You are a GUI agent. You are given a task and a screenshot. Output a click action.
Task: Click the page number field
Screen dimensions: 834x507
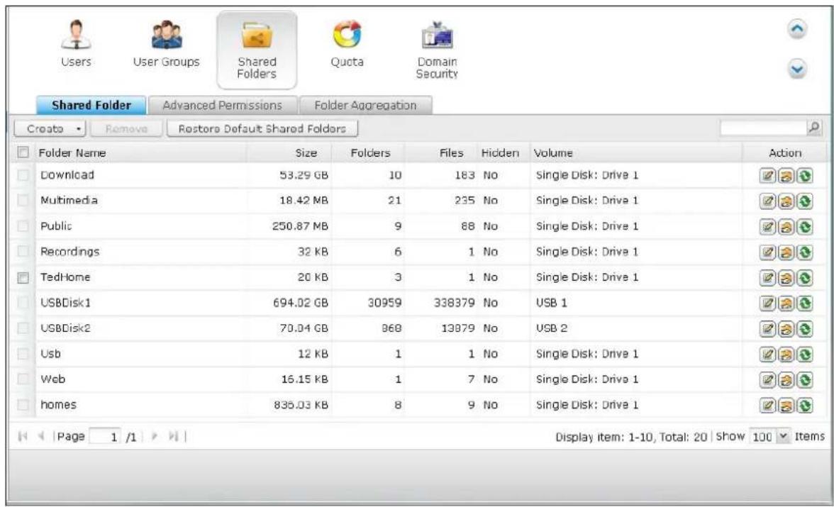(x=105, y=437)
